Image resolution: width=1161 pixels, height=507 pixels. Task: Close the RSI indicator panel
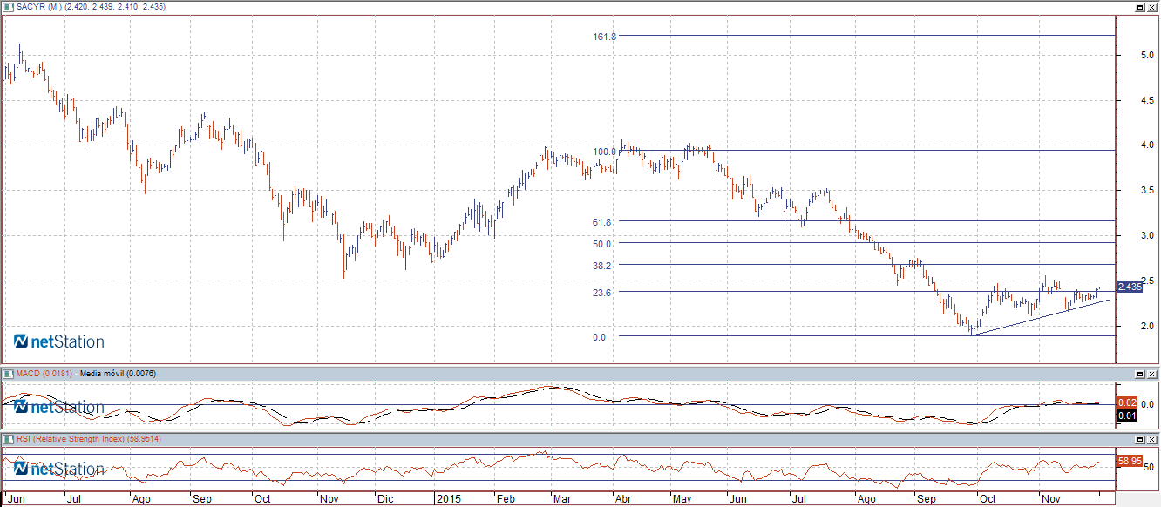pyautogui.click(x=1152, y=439)
